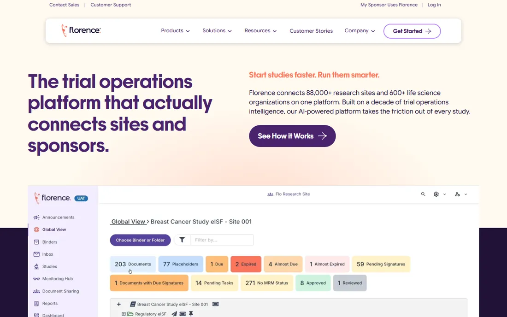This screenshot has width=507, height=317.
Task: Click the Get Started button
Action: [412, 31]
